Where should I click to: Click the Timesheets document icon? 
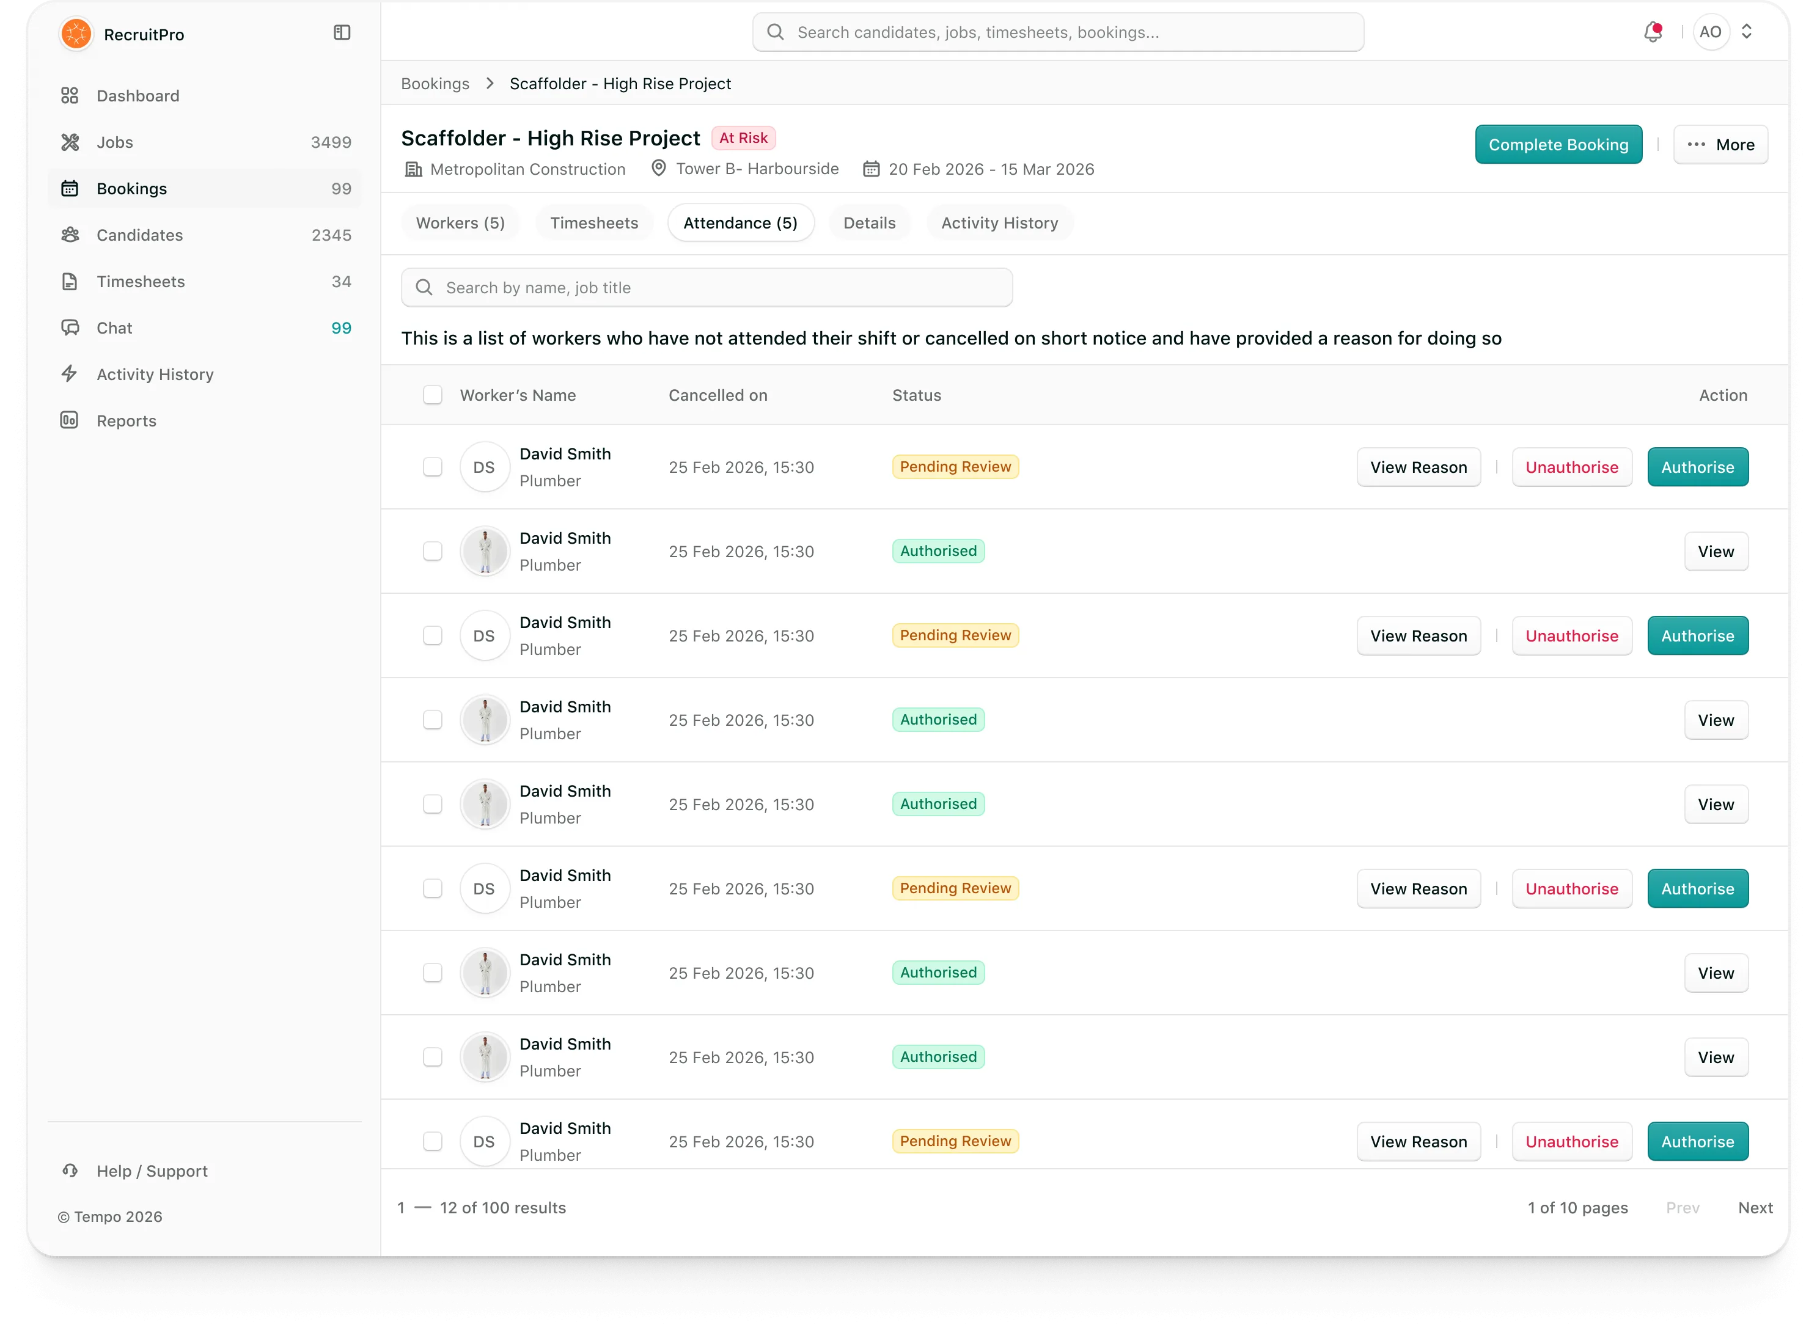70,282
